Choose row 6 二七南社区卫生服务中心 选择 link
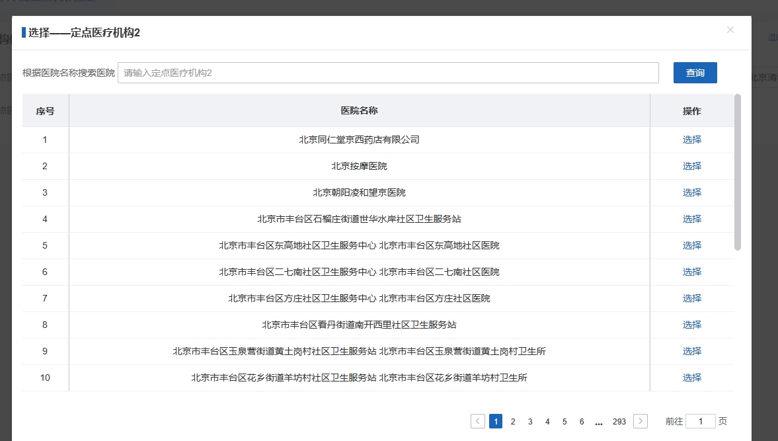 (x=691, y=272)
